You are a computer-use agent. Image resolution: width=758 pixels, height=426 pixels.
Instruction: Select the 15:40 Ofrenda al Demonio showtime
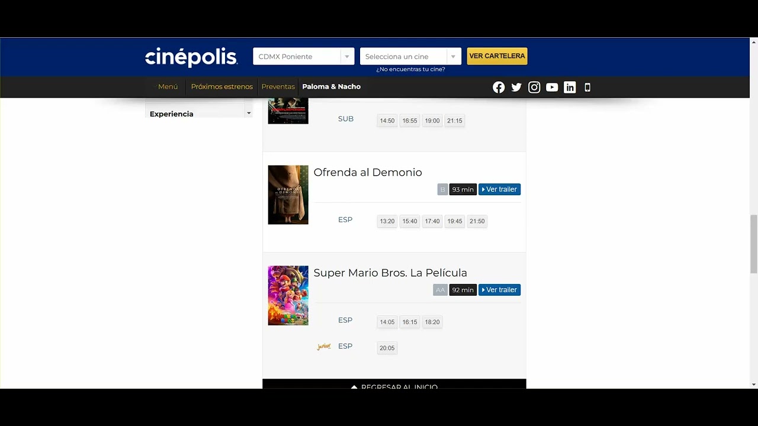410,221
